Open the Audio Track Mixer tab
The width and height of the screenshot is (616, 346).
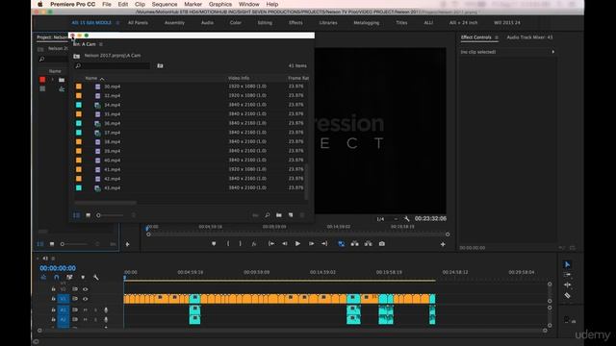[x=529, y=37]
